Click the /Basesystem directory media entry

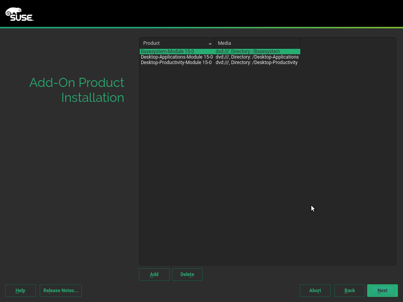pos(248,52)
